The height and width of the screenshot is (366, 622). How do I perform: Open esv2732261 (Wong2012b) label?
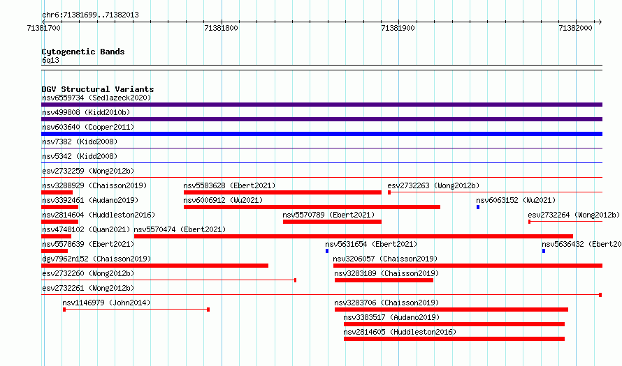88,288
